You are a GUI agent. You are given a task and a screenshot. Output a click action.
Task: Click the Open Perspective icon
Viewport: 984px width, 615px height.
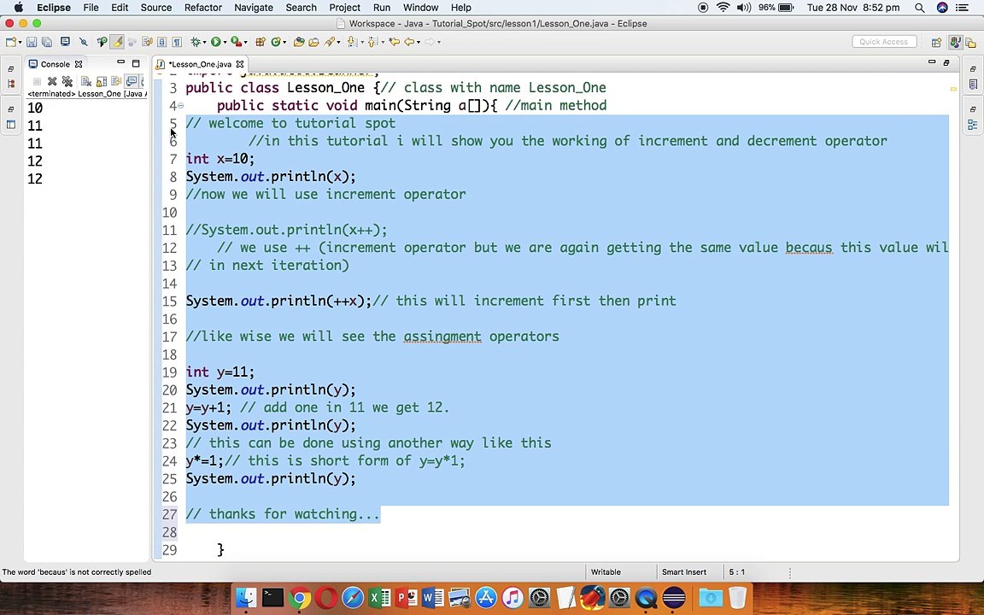936,42
